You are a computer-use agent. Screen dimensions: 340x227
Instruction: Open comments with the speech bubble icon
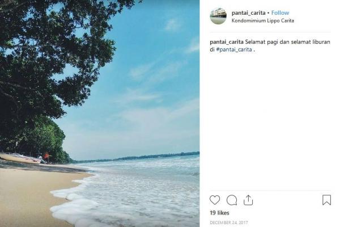pyautogui.click(x=232, y=200)
